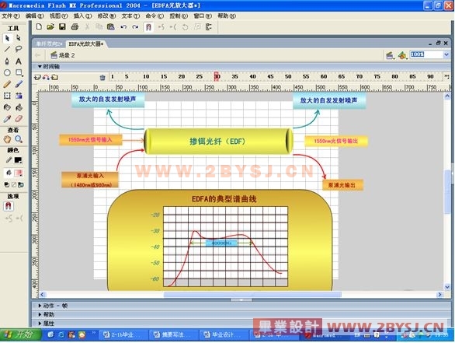Select the Zoom magnifier tool
The height and width of the screenshot is (343, 455).
click(x=19, y=139)
